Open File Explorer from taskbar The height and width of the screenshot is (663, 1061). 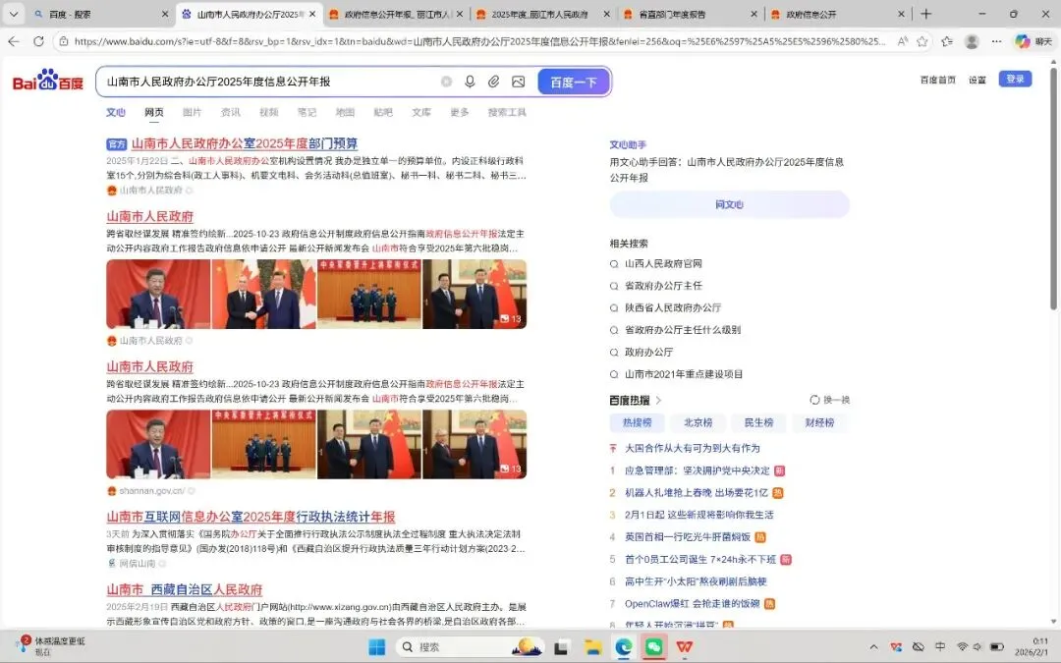(x=592, y=646)
